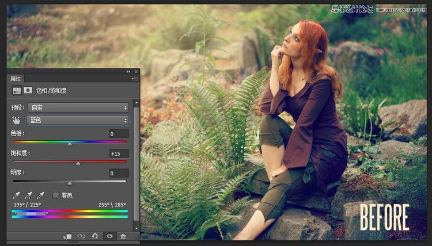The height and width of the screenshot is (246, 432).
Task: Open the properties panel flyout menu
Action: coord(134,78)
